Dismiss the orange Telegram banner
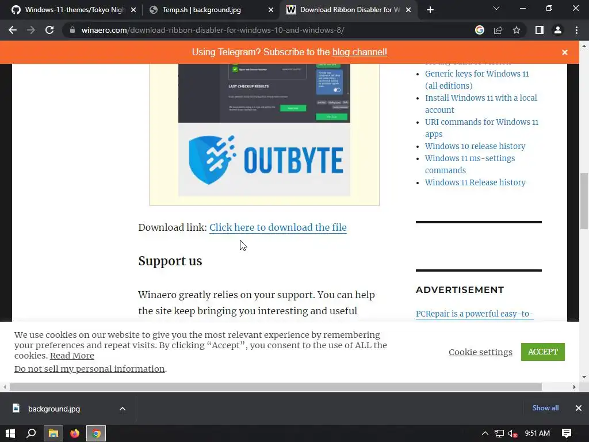The height and width of the screenshot is (442, 589). [565, 52]
